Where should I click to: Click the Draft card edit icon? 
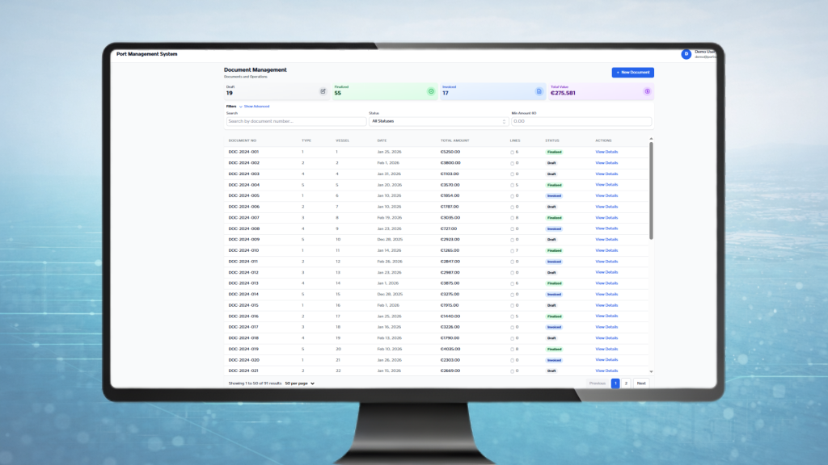323,91
